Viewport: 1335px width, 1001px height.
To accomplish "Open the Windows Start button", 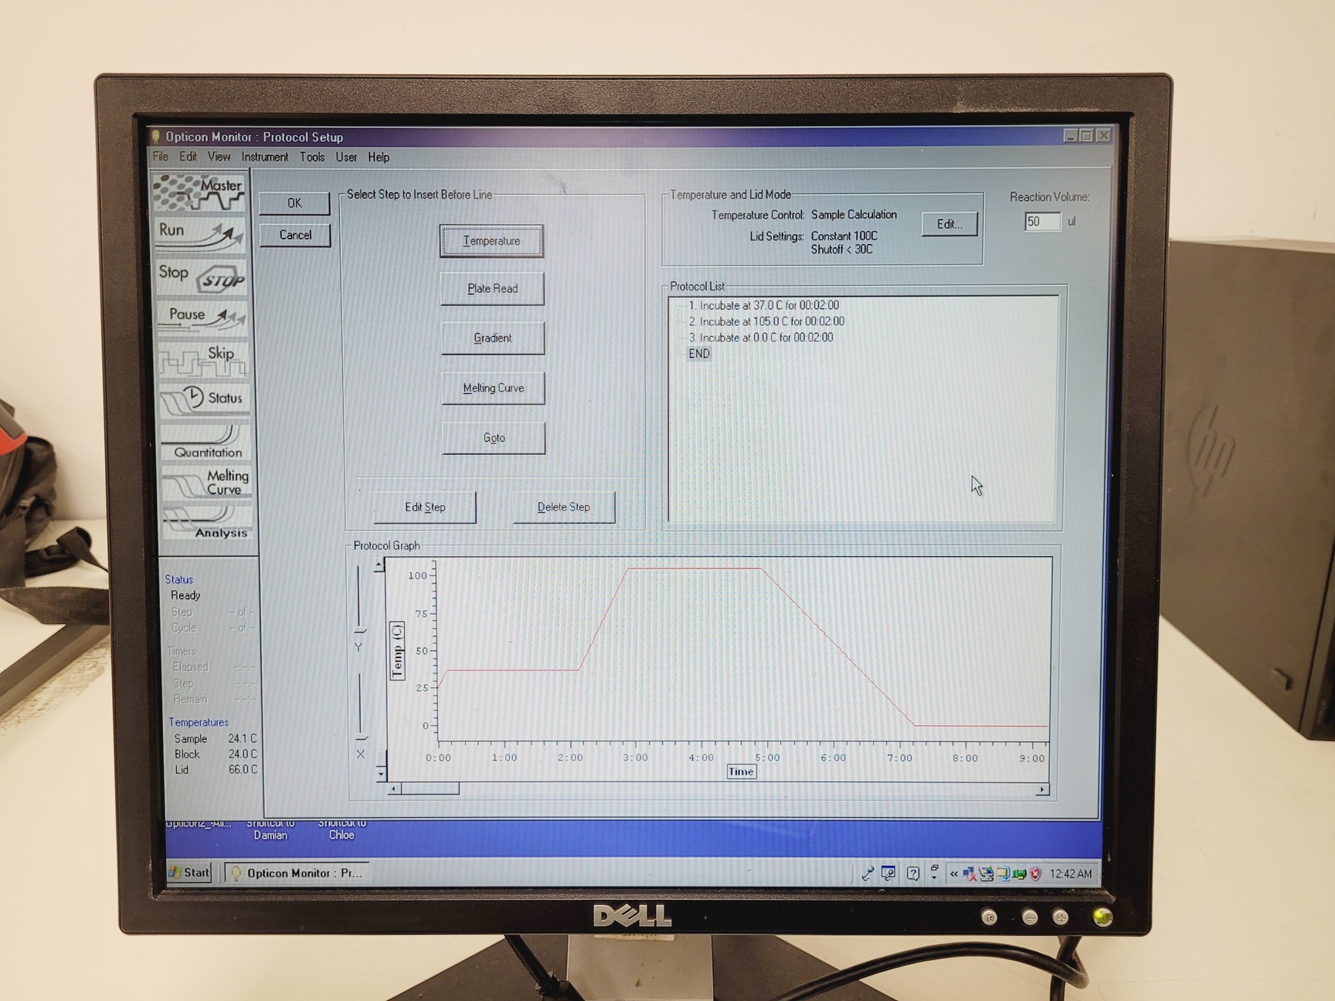I will (x=189, y=873).
